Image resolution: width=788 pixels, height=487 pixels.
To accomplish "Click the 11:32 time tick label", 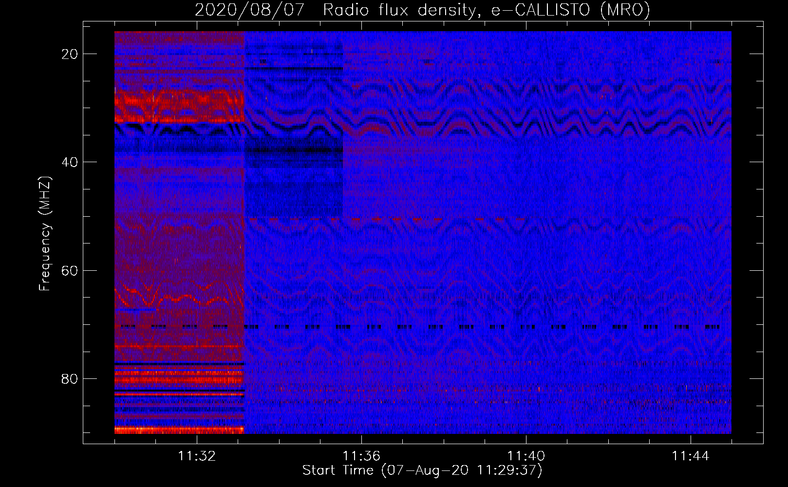I will point(197,456).
